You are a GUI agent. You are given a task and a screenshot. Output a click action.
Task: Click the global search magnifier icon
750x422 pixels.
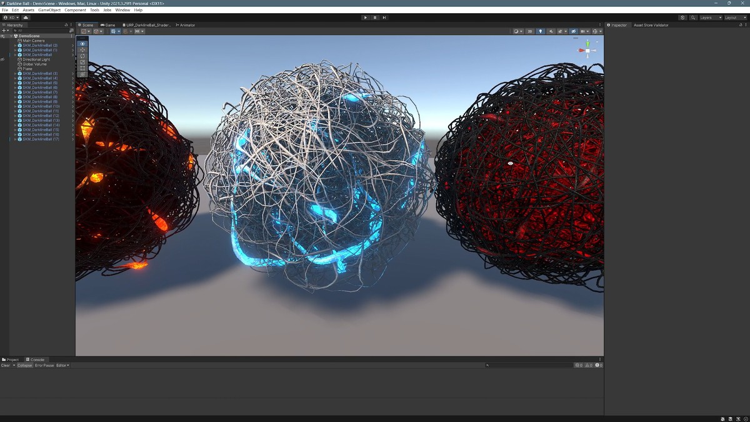[693, 18]
